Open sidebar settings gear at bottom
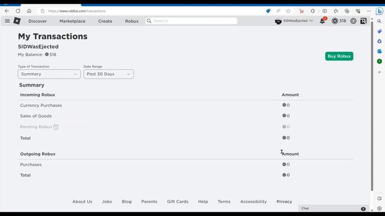The image size is (385, 216). [380, 208]
